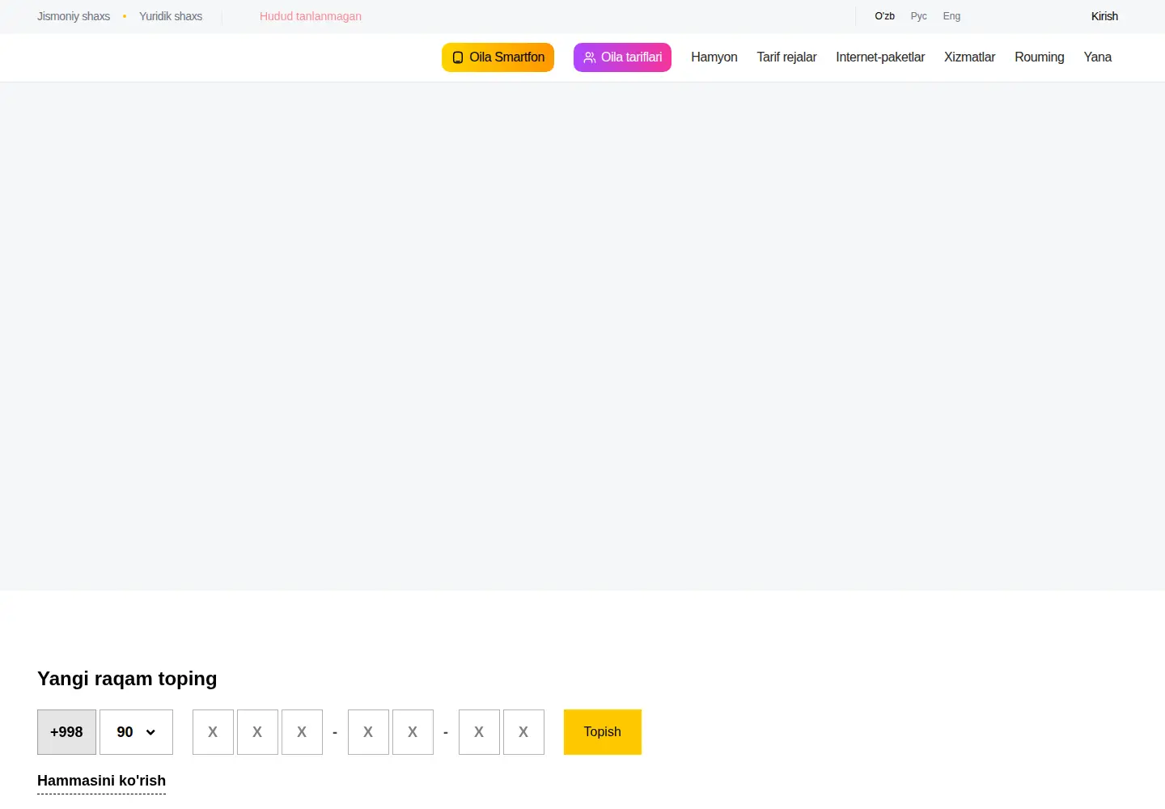Choose region via Hudud tanlanmagan
1165x809 pixels.
pos(311,16)
